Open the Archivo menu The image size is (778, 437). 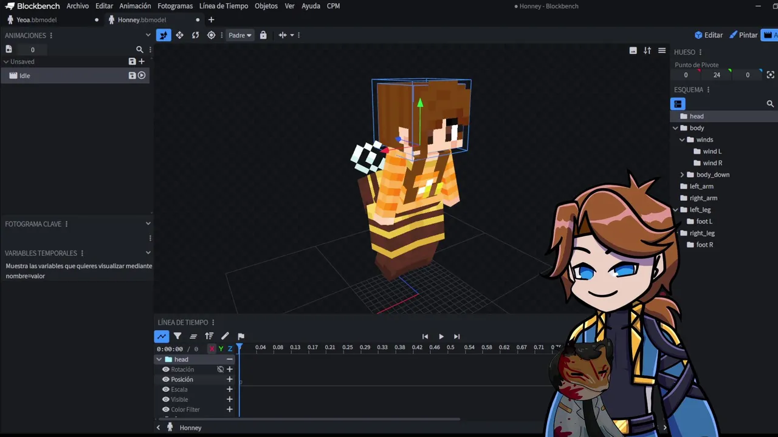[x=78, y=6]
